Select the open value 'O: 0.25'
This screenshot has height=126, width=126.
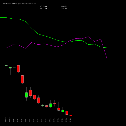[x=44, y=9]
